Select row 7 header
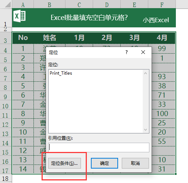This screenshot has height=183, width=188. point(6,77)
